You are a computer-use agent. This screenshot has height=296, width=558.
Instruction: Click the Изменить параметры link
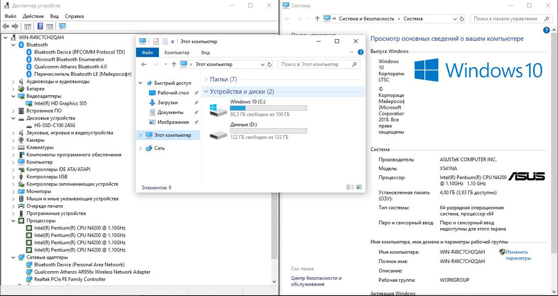point(518,255)
